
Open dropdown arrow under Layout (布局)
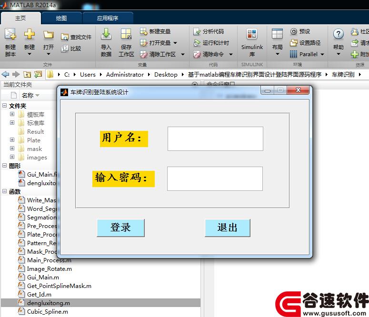pyautogui.click(x=278, y=54)
